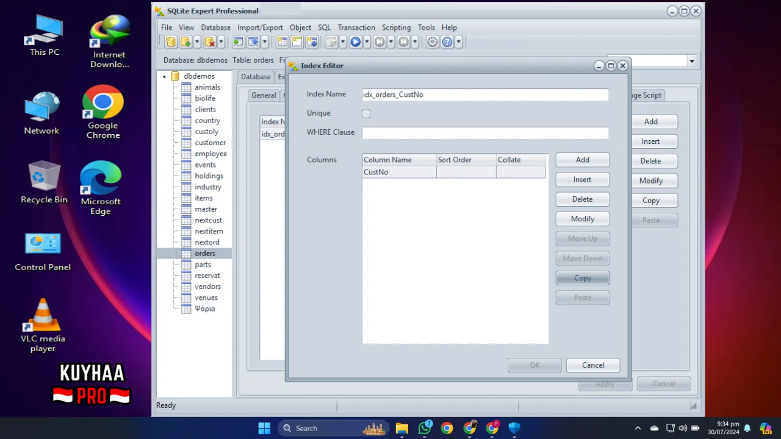Click the Index Name input field

click(485, 95)
